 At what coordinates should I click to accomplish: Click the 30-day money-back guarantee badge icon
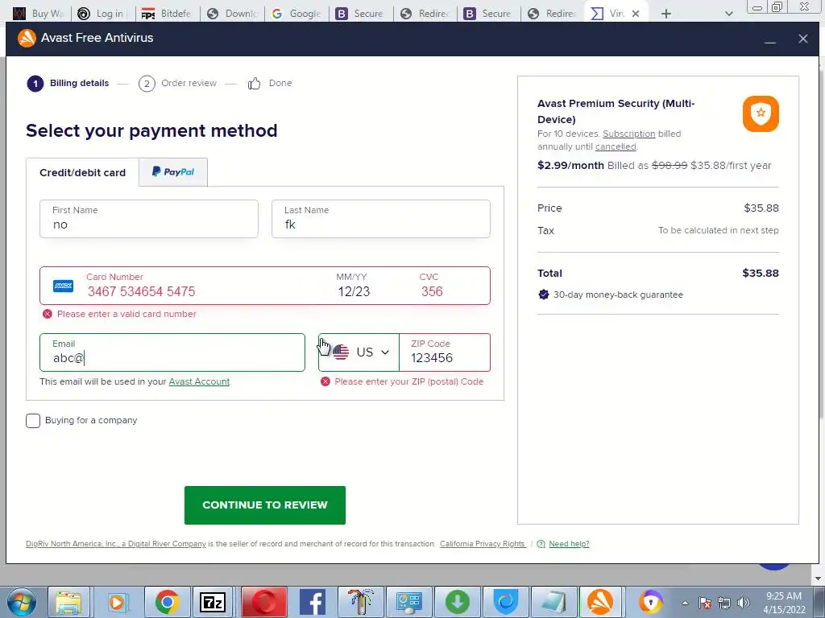[x=544, y=295]
